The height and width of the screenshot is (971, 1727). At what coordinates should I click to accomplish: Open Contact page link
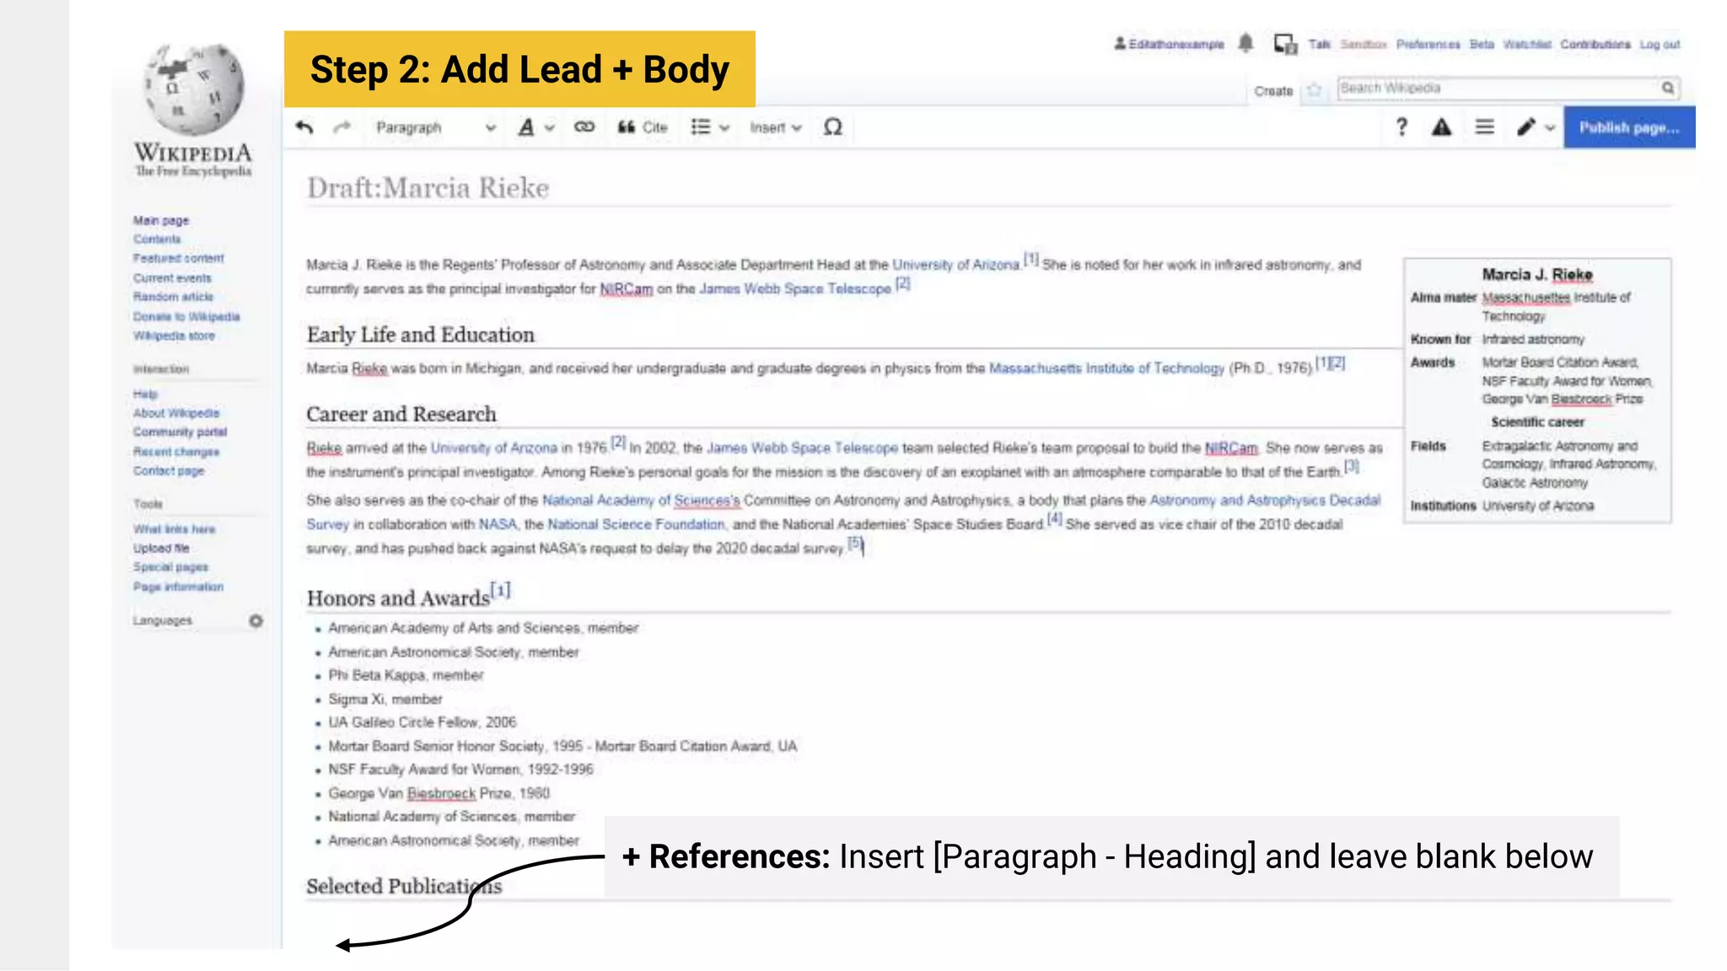pyautogui.click(x=169, y=470)
